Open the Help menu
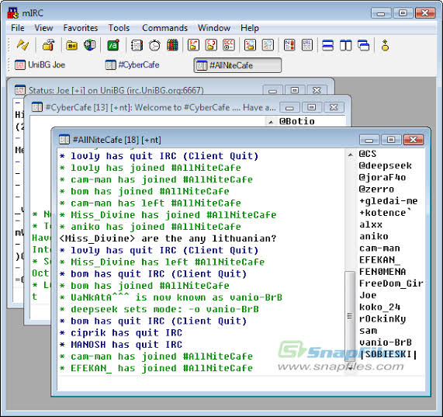The height and width of the screenshot is (417, 443). click(250, 28)
